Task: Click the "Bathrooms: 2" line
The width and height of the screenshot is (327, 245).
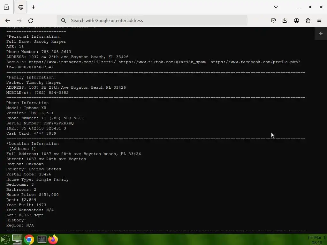Action: pos(21,189)
